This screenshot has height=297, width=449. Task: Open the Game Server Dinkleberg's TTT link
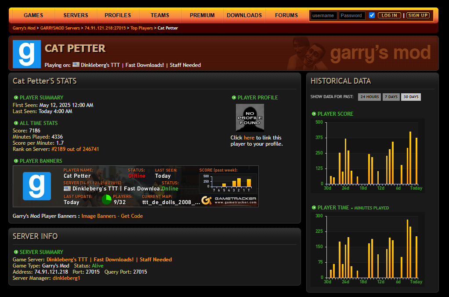coord(109,260)
